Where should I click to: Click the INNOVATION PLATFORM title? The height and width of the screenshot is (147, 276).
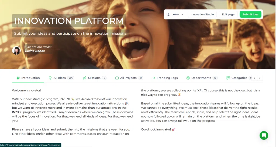69,21
